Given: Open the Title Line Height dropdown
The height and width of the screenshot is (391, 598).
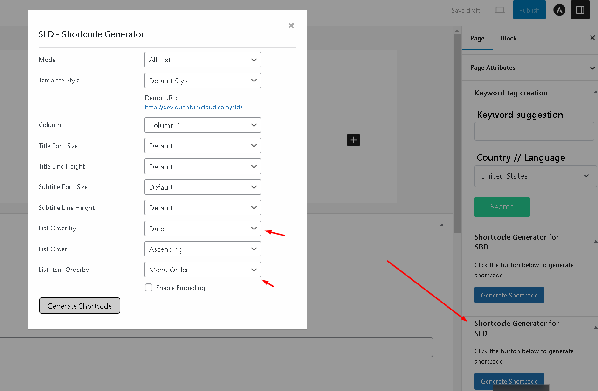Looking at the screenshot, I should pos(203,167).
